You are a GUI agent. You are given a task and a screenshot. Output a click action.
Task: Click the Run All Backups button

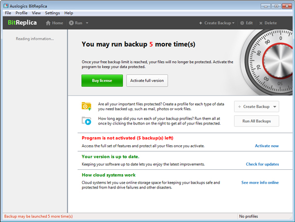click(257, 121)
